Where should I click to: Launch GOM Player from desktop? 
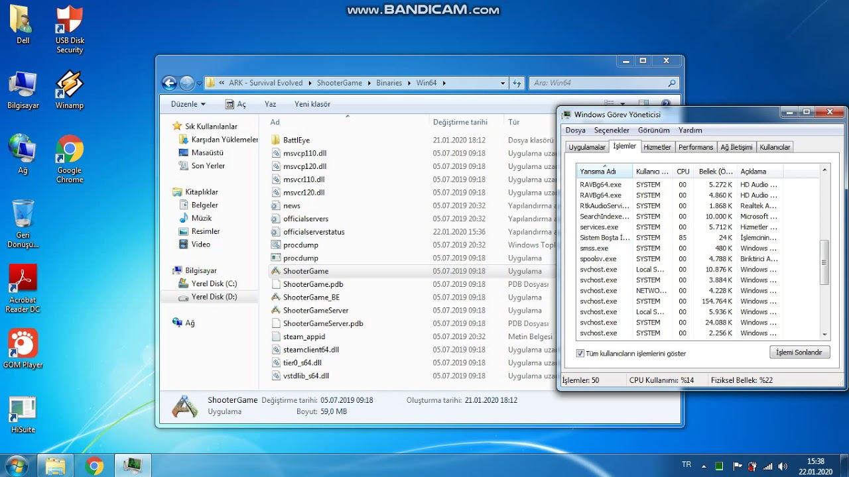click(23, 344)
